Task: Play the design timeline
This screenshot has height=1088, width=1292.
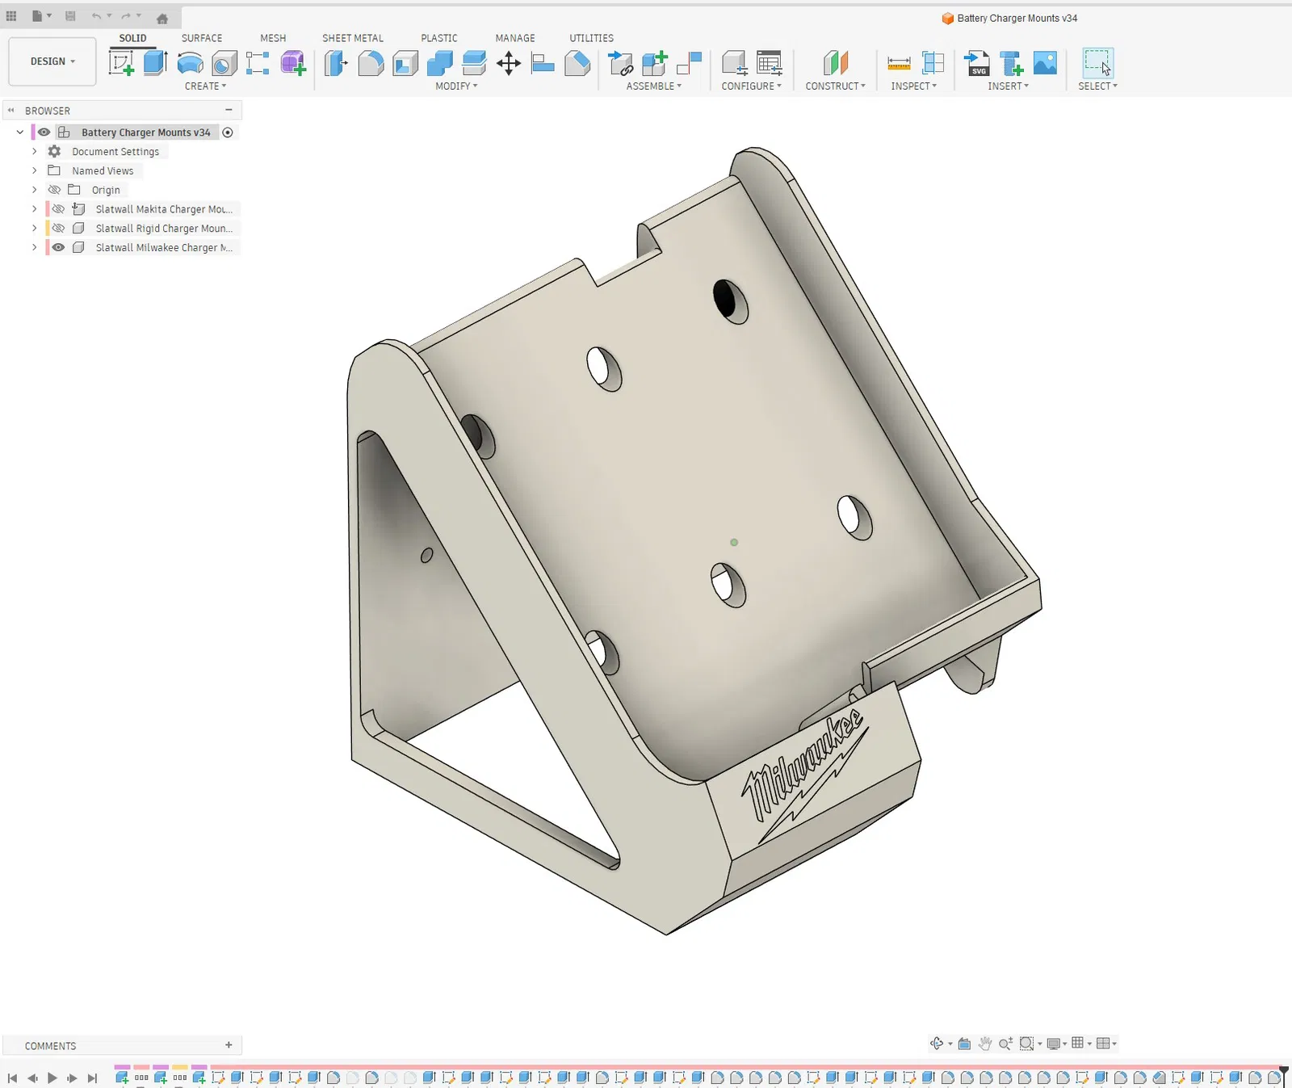Action: click(x=52, y=1078)
